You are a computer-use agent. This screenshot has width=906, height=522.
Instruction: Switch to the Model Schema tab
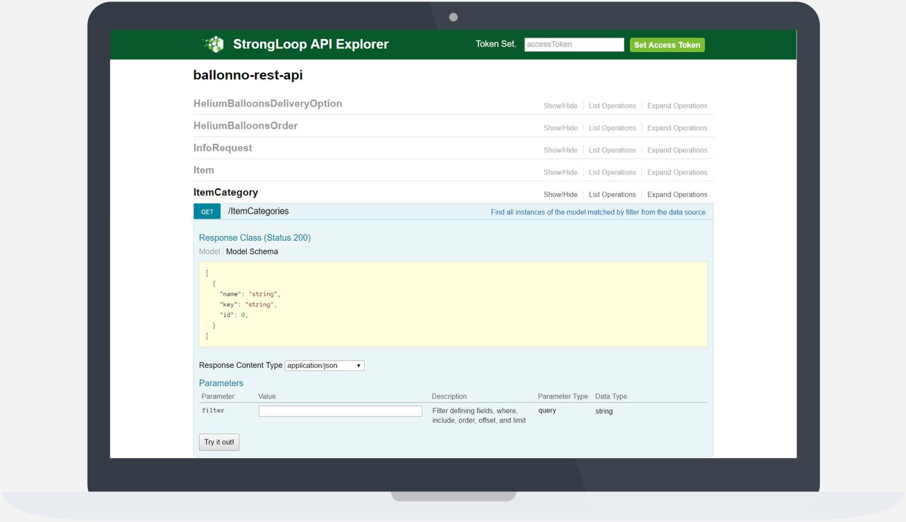pyautogui.click(x=252, y=251)
